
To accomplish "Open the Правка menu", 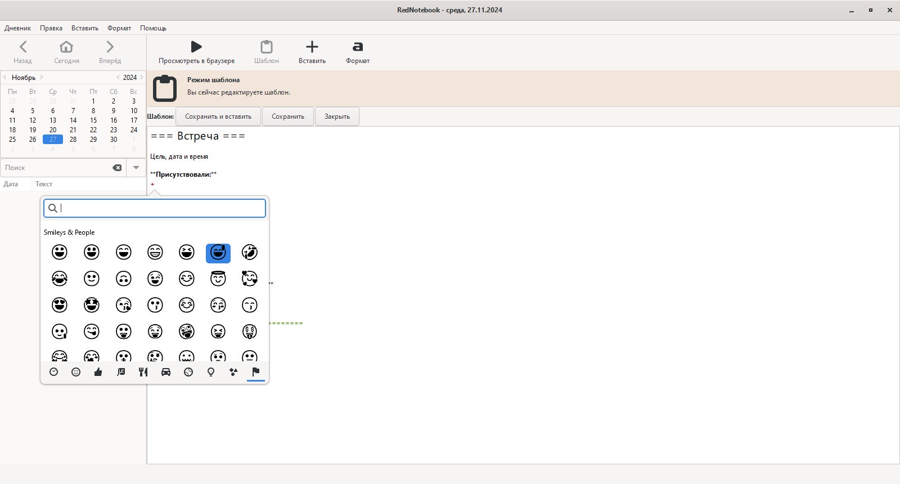I will point(51,28).
